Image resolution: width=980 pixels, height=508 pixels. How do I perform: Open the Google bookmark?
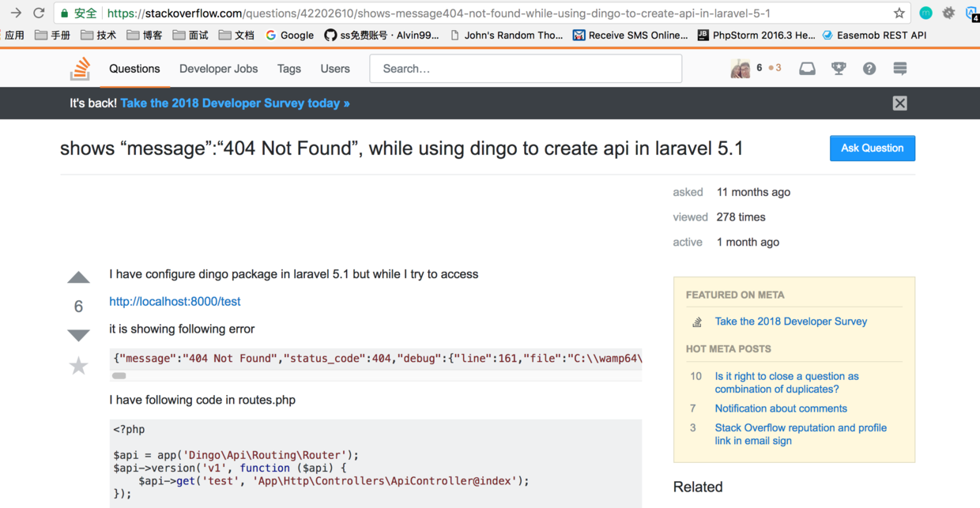(289, 36)
